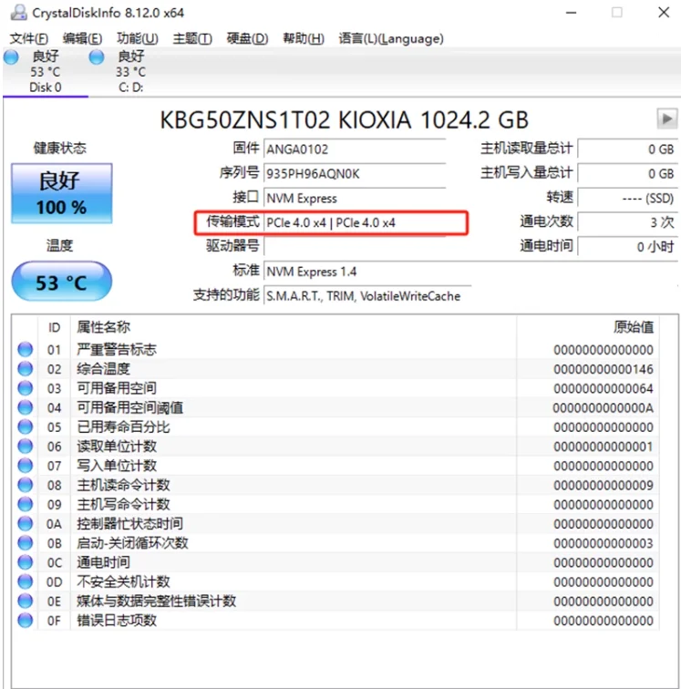
Task: Click the 53 °C temperature button
Action: (x=61, y=283)
